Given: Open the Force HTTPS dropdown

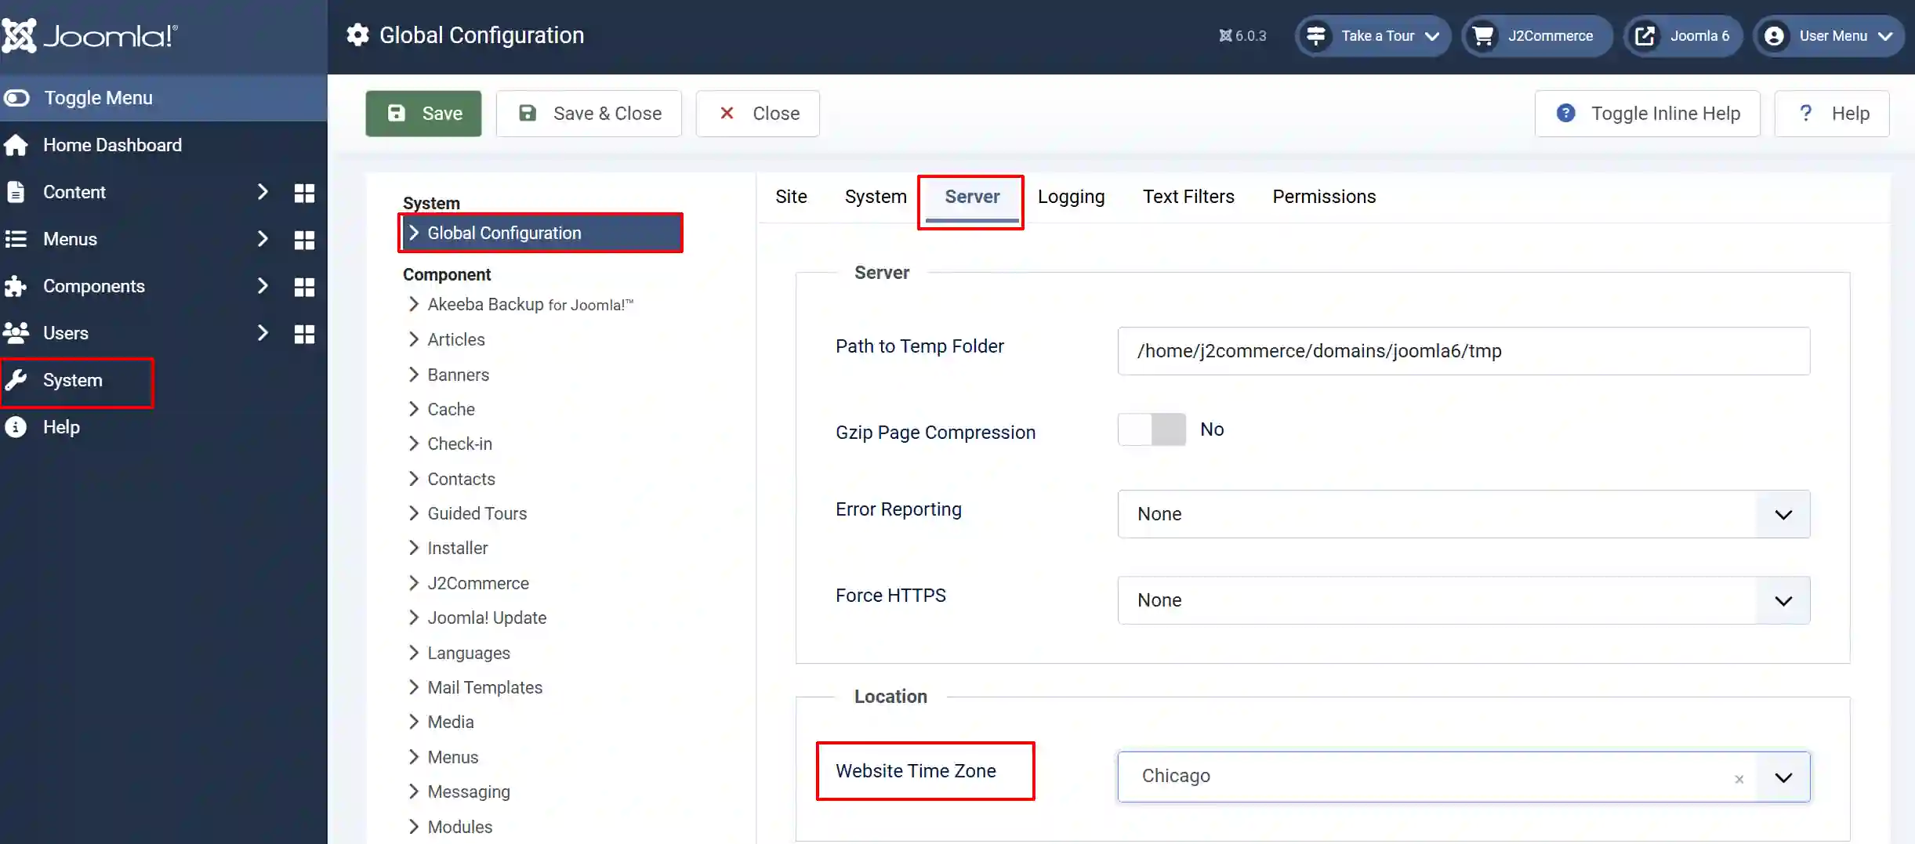Looking at the screenshot, I should [1463, 600].
